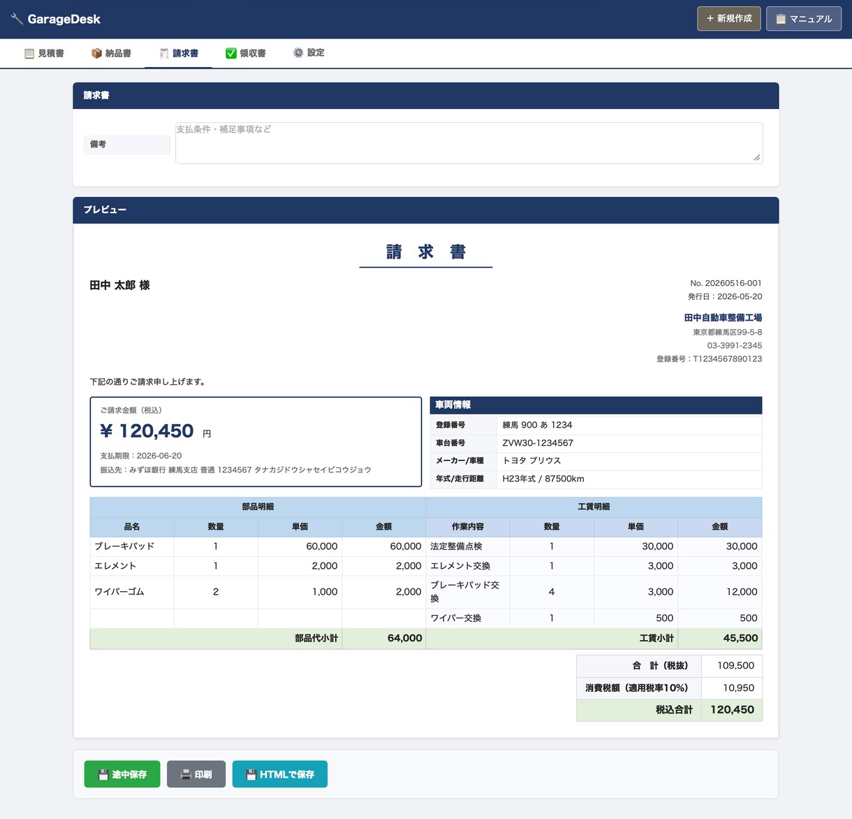852x819 pixels.
Task: Click the clipboard icon on マニュアル button
Action: tap(781, 19)
